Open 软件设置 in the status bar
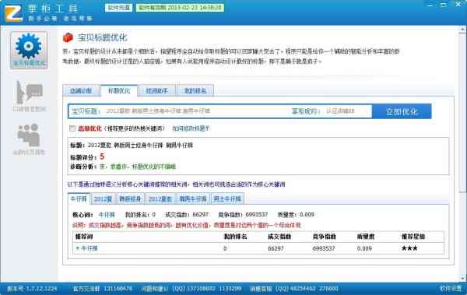The width and height of the screenshot is (467, 295). (x=451, y=289)
